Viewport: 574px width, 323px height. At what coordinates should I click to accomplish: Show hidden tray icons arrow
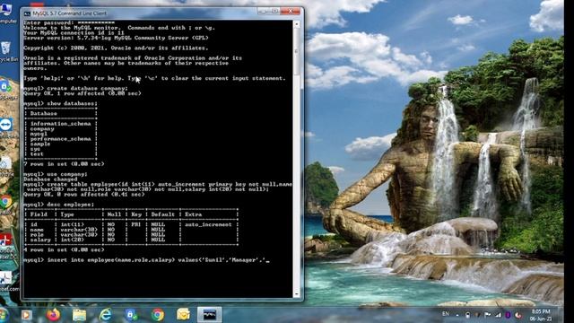[x=457, y=315]
